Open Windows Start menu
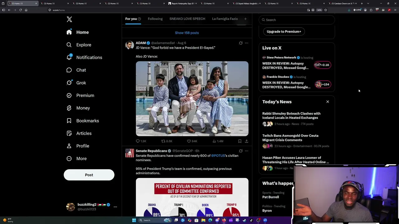The width and height of the screenshot is (399, 224). (134, 220)
